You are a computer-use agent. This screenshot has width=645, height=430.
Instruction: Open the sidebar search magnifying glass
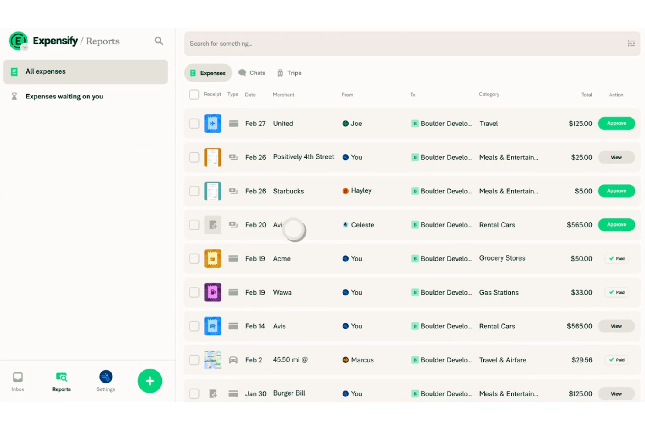coord(159,41)
